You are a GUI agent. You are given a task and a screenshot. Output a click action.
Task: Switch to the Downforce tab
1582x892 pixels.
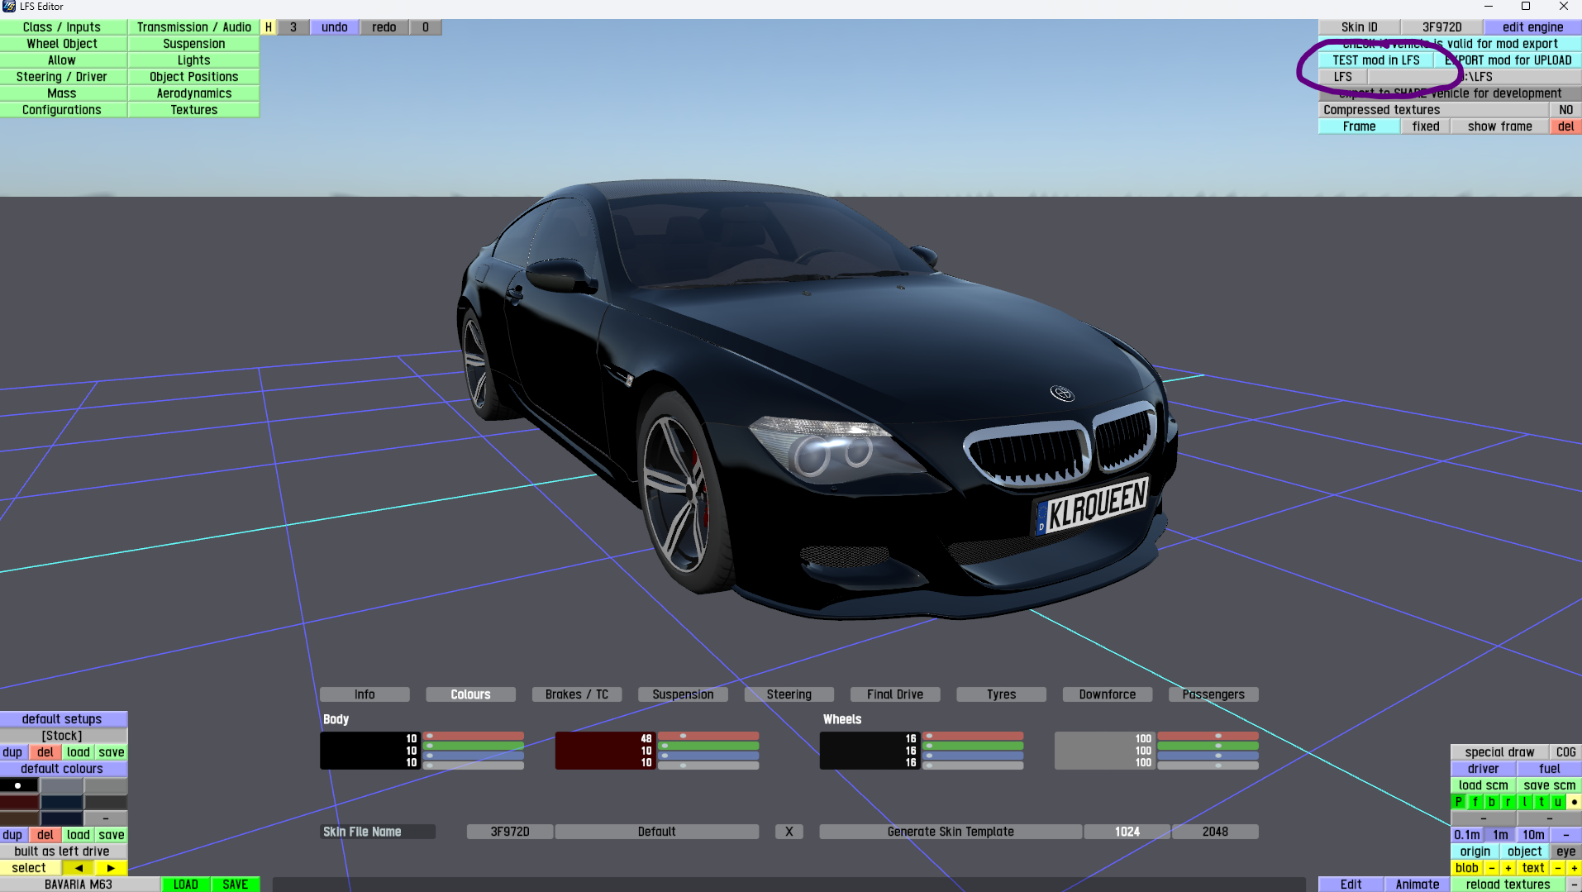pos(1108,694)
